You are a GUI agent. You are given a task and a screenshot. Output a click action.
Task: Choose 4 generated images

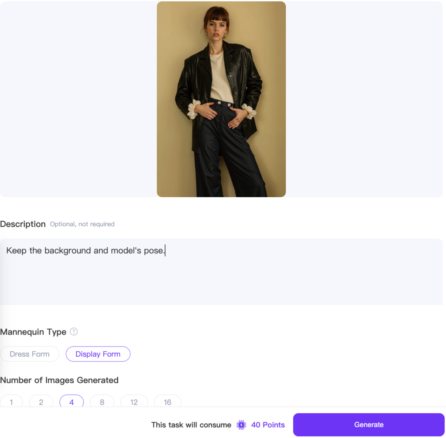[x=71, y=402]
